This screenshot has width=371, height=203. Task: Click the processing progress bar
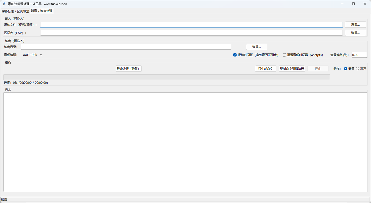click(x=167, y=77)
